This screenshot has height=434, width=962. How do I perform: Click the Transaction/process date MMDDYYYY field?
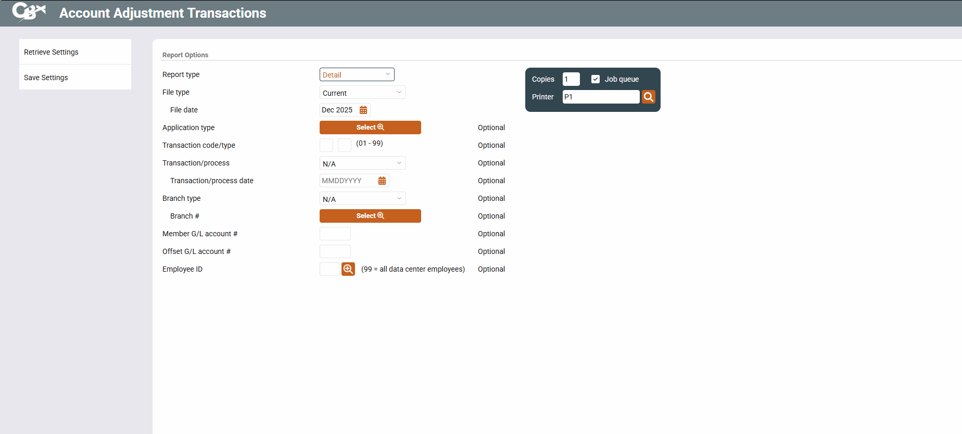(x=347, y=181)
